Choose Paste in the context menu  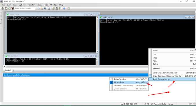172,61
